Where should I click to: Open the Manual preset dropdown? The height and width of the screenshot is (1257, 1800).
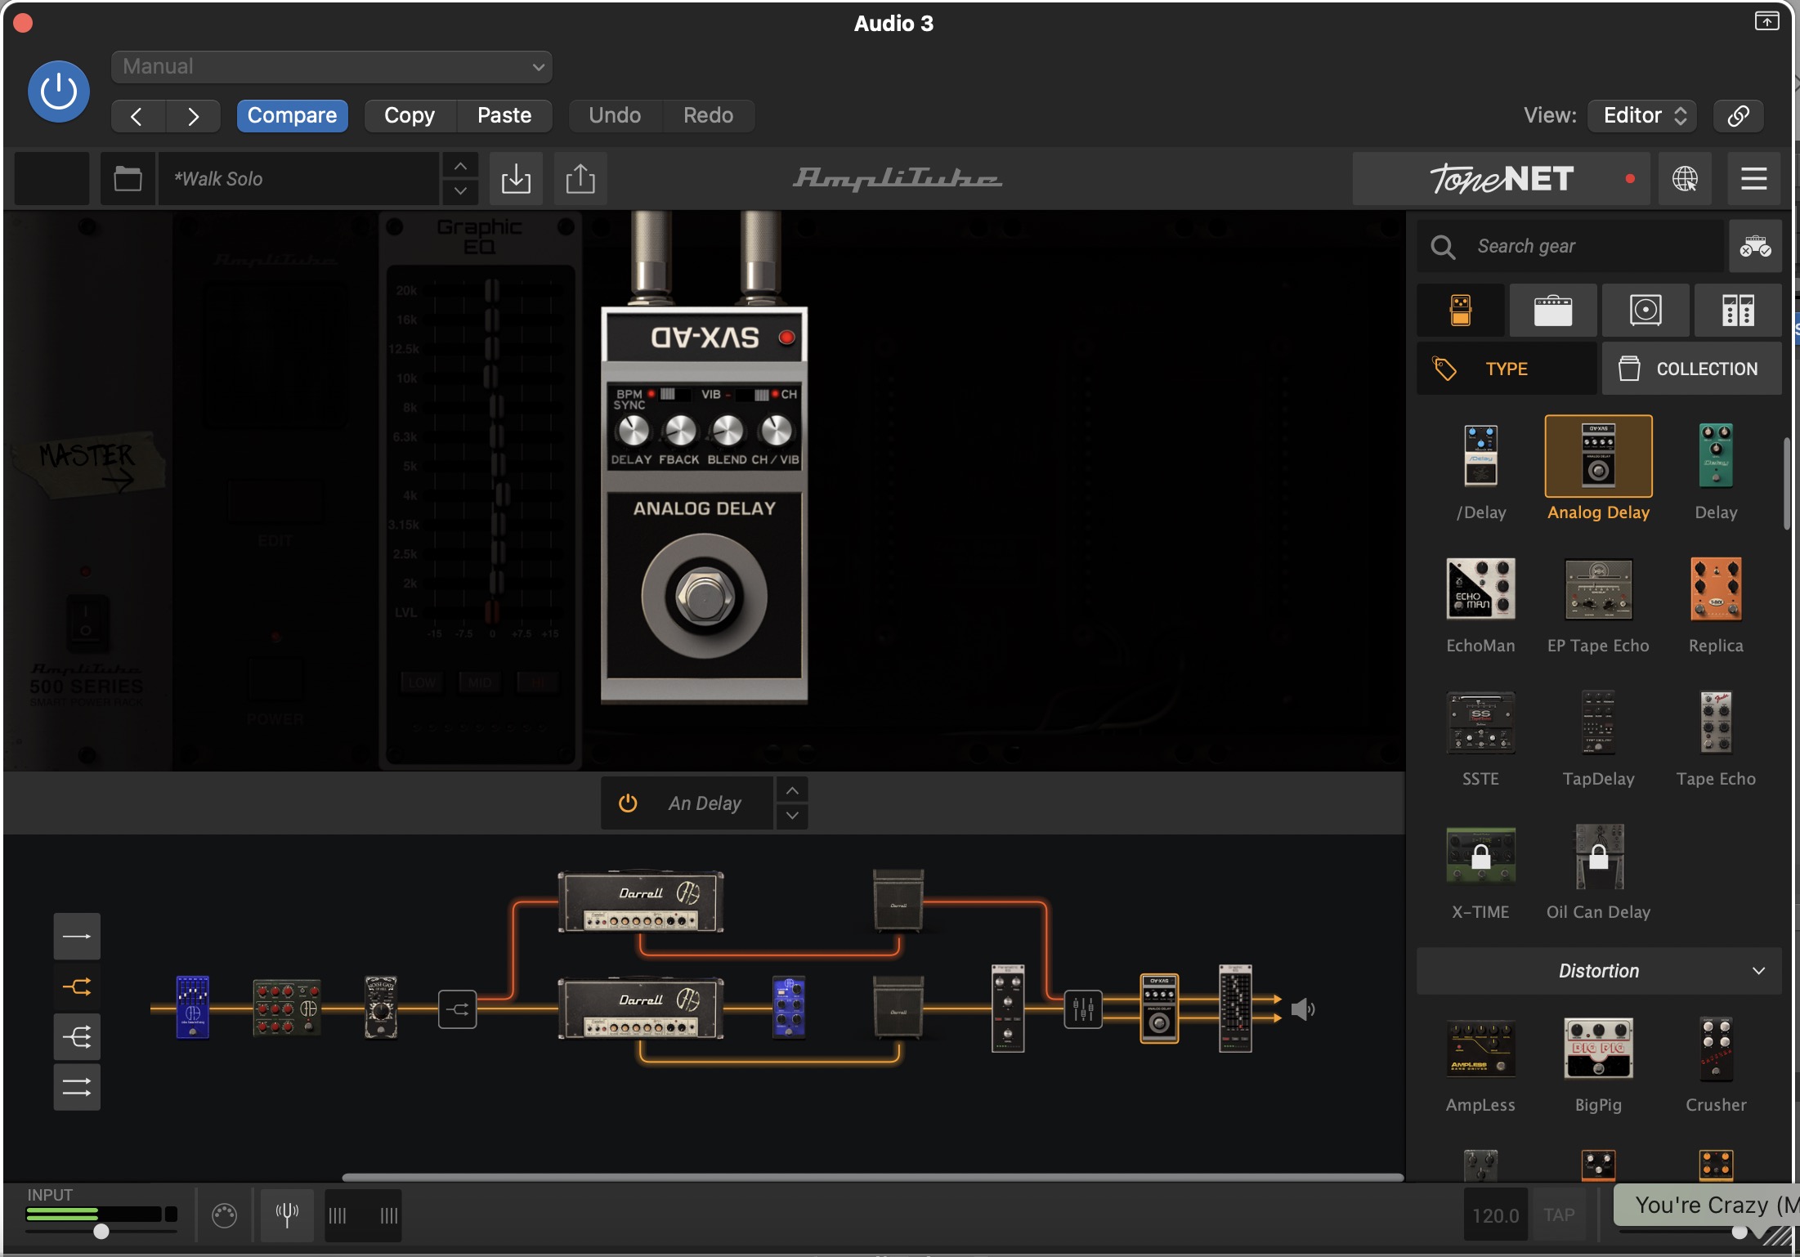tap(331, 66)
